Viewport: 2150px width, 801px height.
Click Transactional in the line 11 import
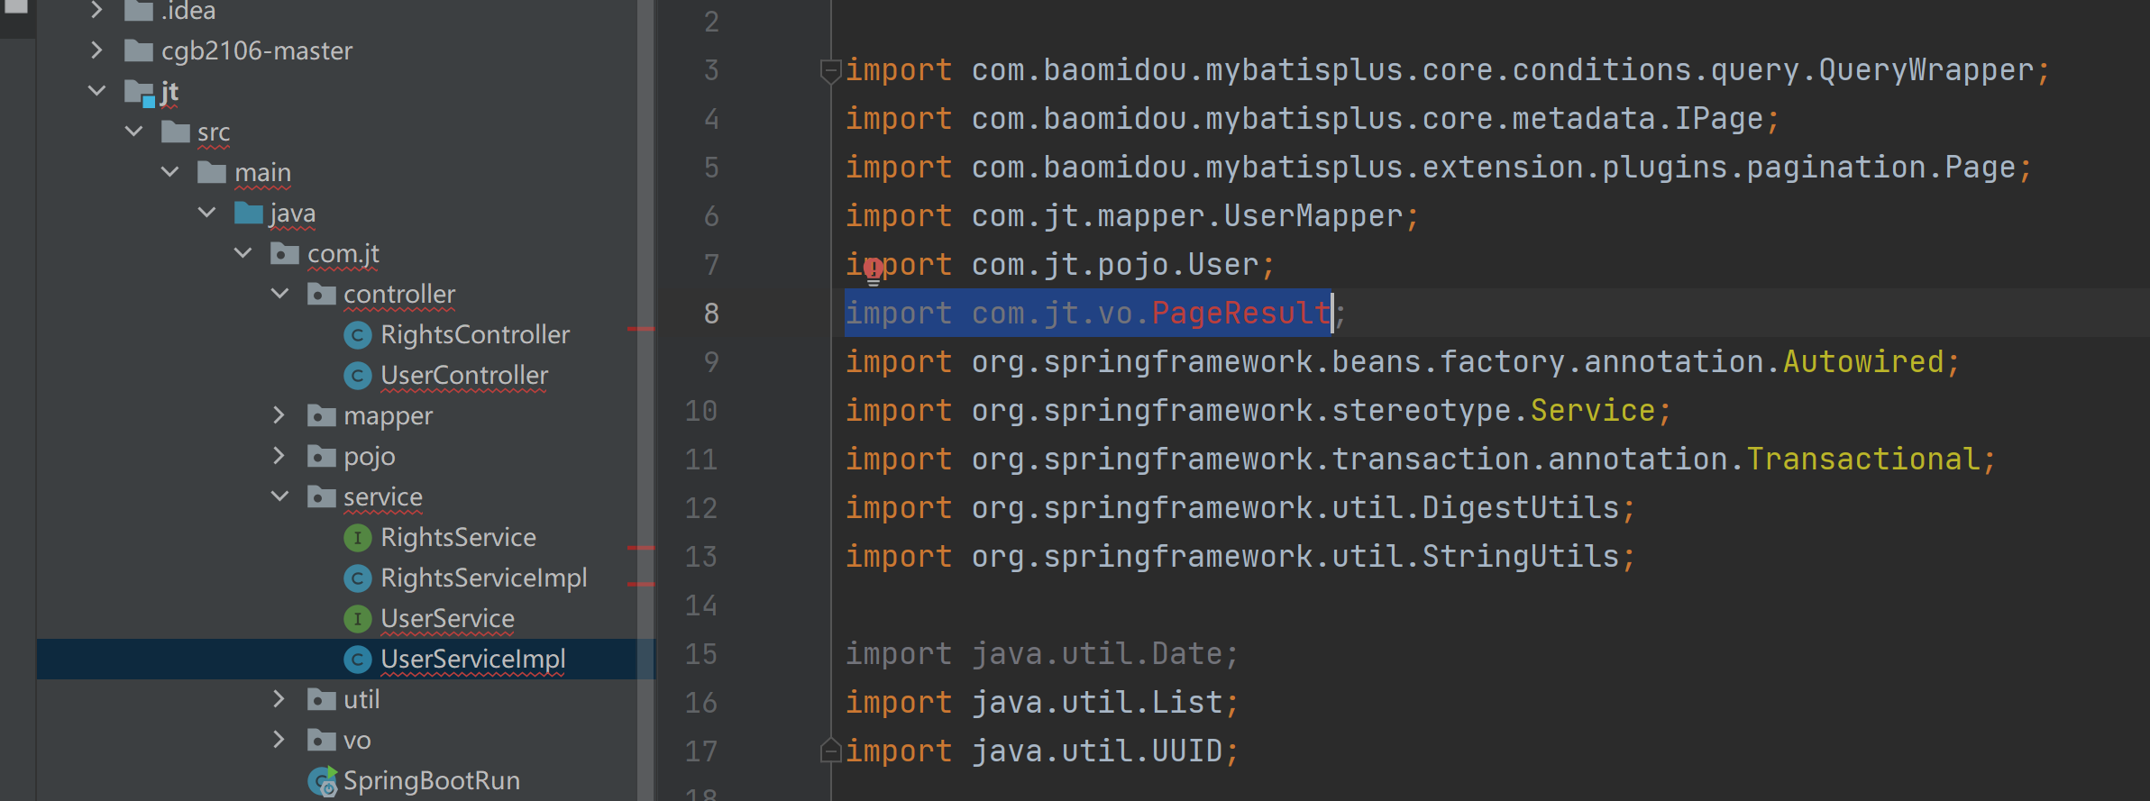[x=1863, y=460]
